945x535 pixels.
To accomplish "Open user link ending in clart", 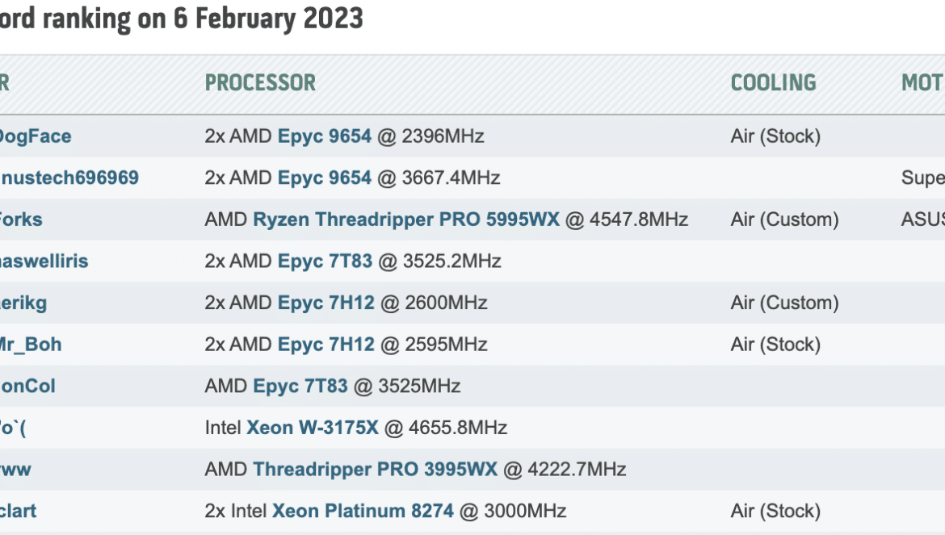I will 18,511.
